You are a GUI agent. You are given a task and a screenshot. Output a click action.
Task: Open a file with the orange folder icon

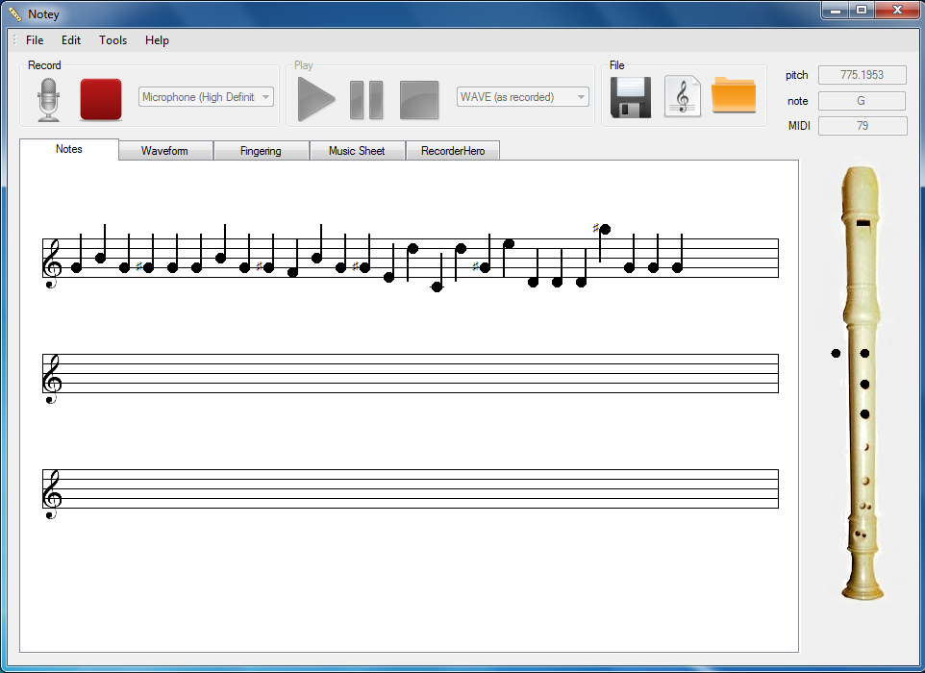[734, 96]
